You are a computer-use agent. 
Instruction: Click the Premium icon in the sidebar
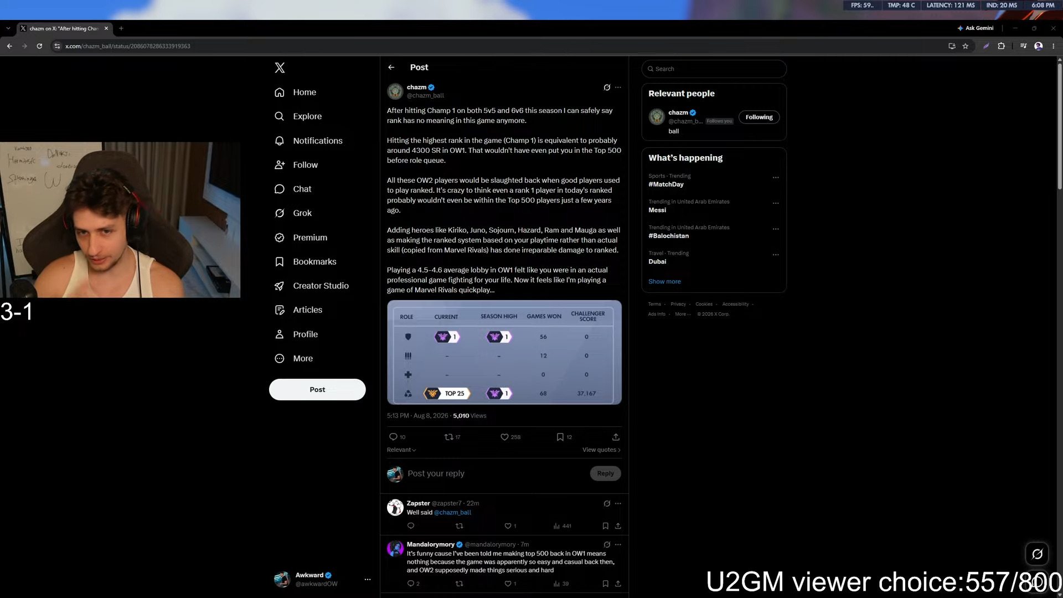click(280, 238)
